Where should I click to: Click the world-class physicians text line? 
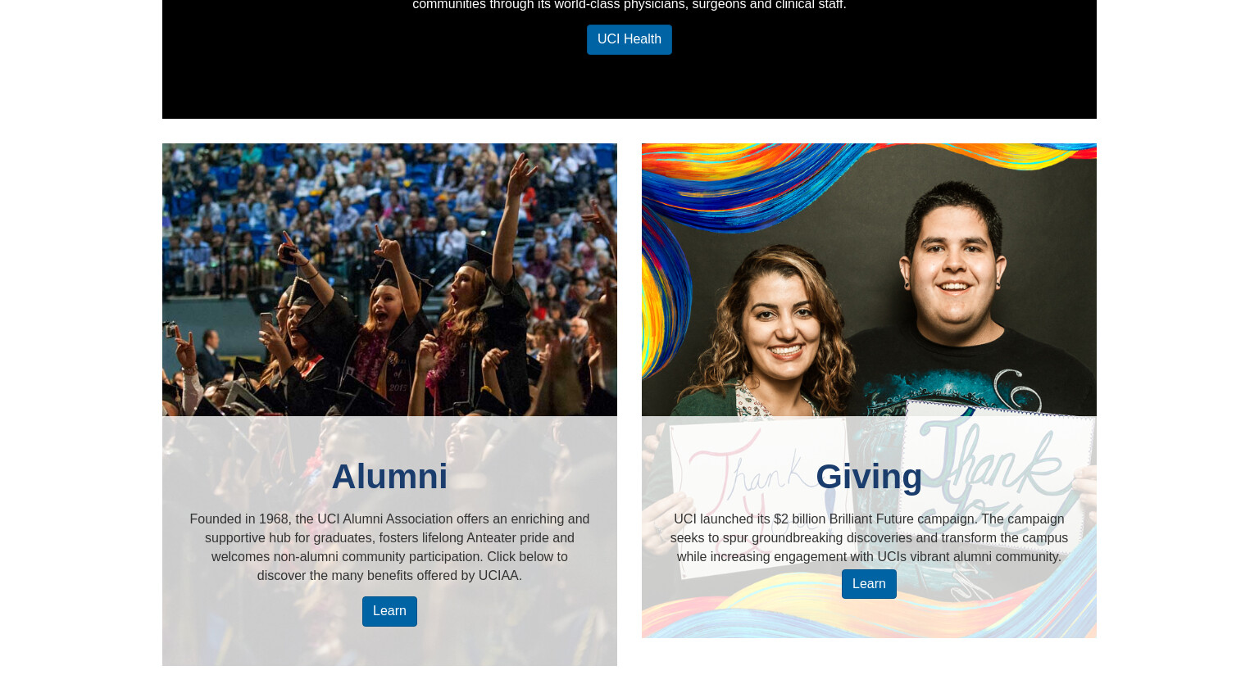629,5
